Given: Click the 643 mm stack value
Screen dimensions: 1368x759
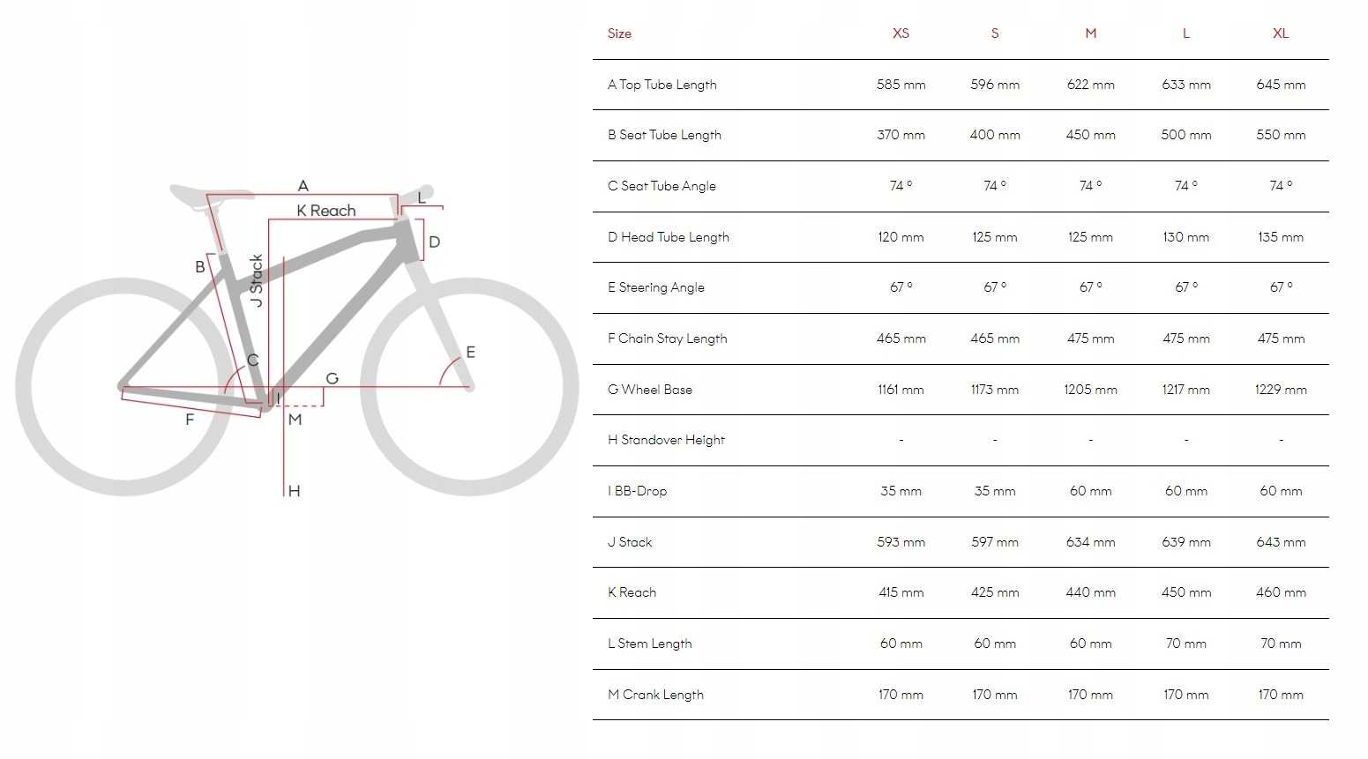Looking at the screenshot, I should 1281,542.
